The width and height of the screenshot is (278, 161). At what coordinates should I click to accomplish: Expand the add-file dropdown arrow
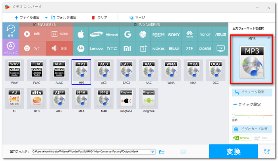(x=46, y=18)
